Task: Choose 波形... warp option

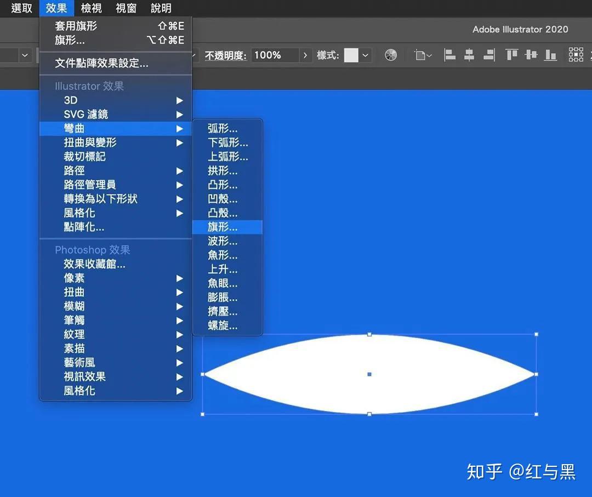Action: tap(227, 241)
